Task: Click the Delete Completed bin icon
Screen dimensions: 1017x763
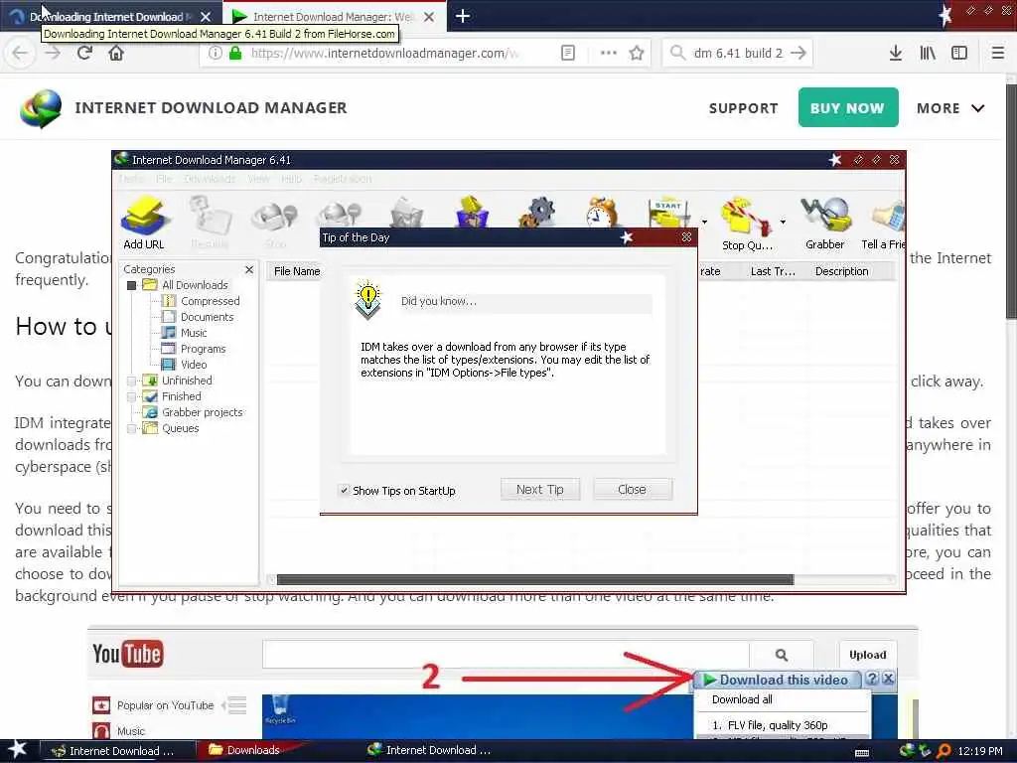Action: (472, 212)
